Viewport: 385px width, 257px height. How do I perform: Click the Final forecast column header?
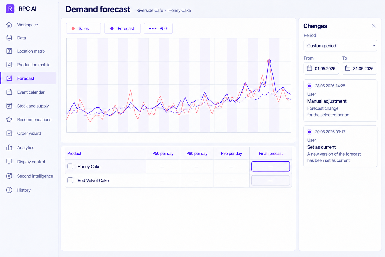tap(271, 153)
